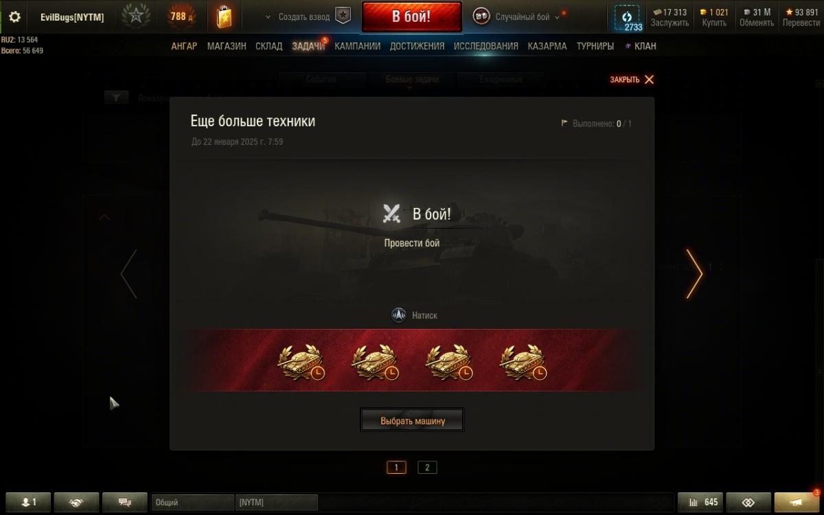Switch to ИССЛЕДОВАНИЯ tab
824x515 pixels.
(x=485, y=46)
